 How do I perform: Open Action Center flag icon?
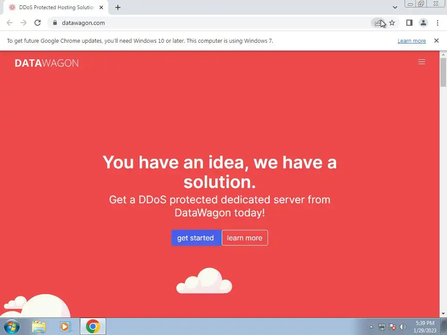(x=392, y=327)
